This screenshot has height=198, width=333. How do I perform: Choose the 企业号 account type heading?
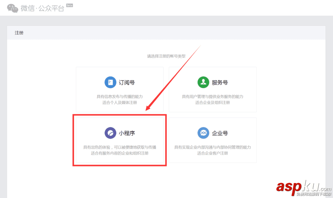pos(220,133)
